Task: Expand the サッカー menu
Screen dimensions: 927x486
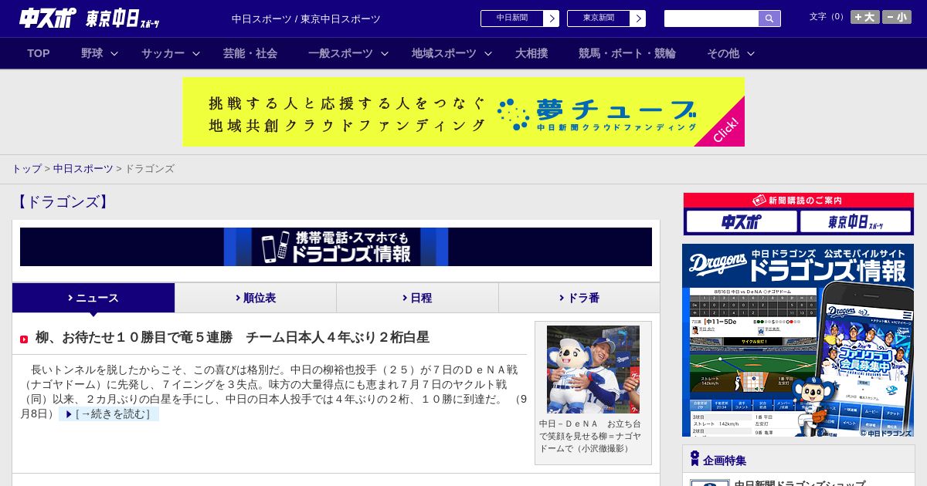Action: coord(171,53)
